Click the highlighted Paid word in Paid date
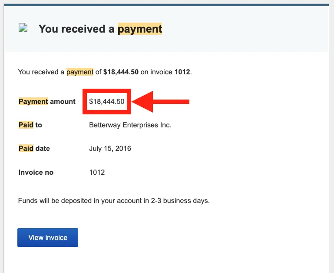Image resolution: width=334 pixels, height=273 pixels. pyautogui.click(x=26, y=148)
